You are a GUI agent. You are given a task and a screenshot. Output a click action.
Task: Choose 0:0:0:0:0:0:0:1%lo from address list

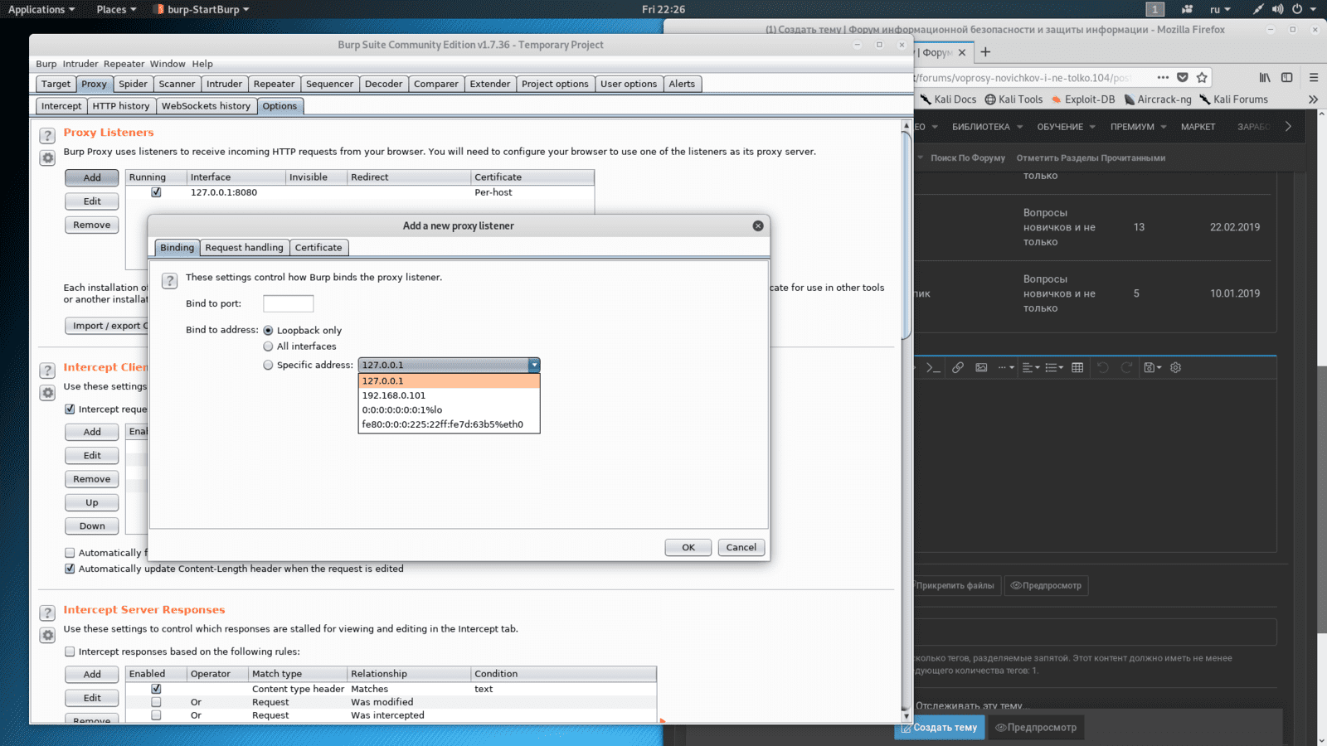[x=449, y=409]
